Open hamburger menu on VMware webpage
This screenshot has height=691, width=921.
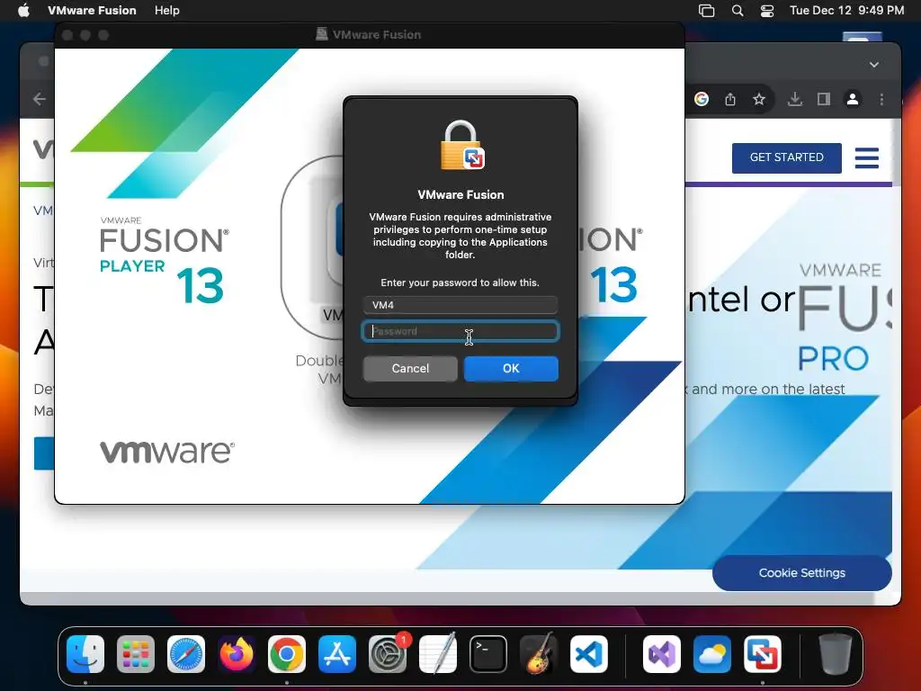866,158
